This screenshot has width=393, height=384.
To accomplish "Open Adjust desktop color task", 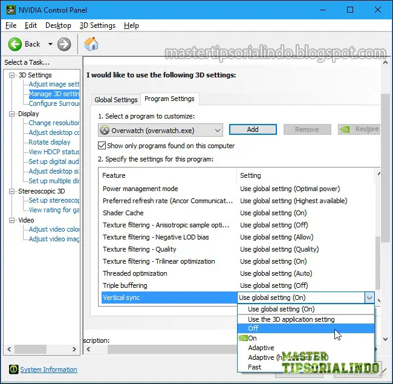I will coord(54,132).
